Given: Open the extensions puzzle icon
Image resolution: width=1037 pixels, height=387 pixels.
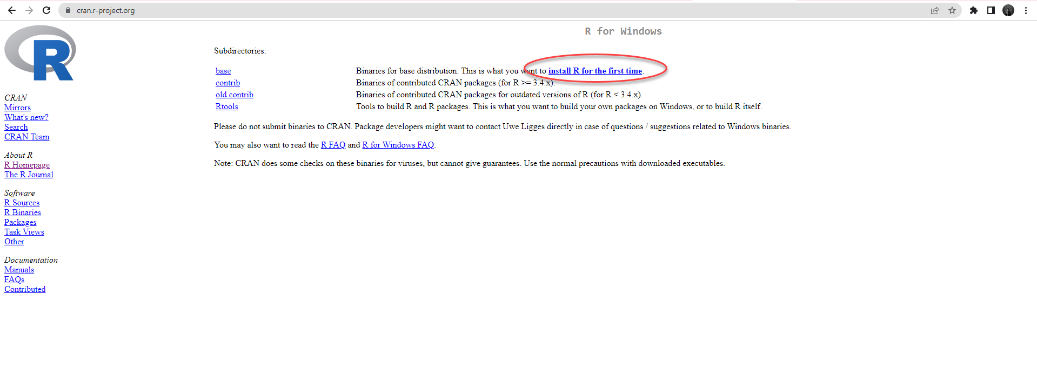Looking at the screenshot, I should (974, 10).
